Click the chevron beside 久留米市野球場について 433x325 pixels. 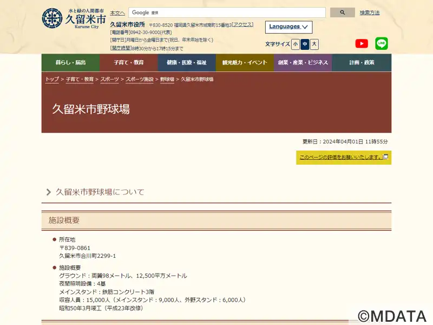[x=49, y=192]
